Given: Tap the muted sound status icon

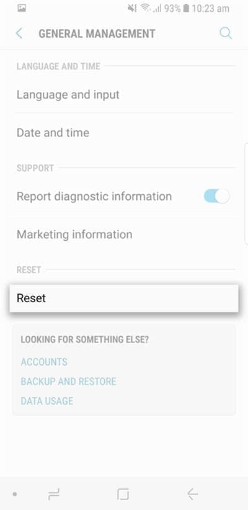Looking at the screenshot, I should [132, 9].
